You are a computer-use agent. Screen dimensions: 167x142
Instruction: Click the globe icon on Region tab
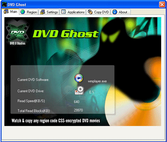pyautogui.click(x=23, y=12)
